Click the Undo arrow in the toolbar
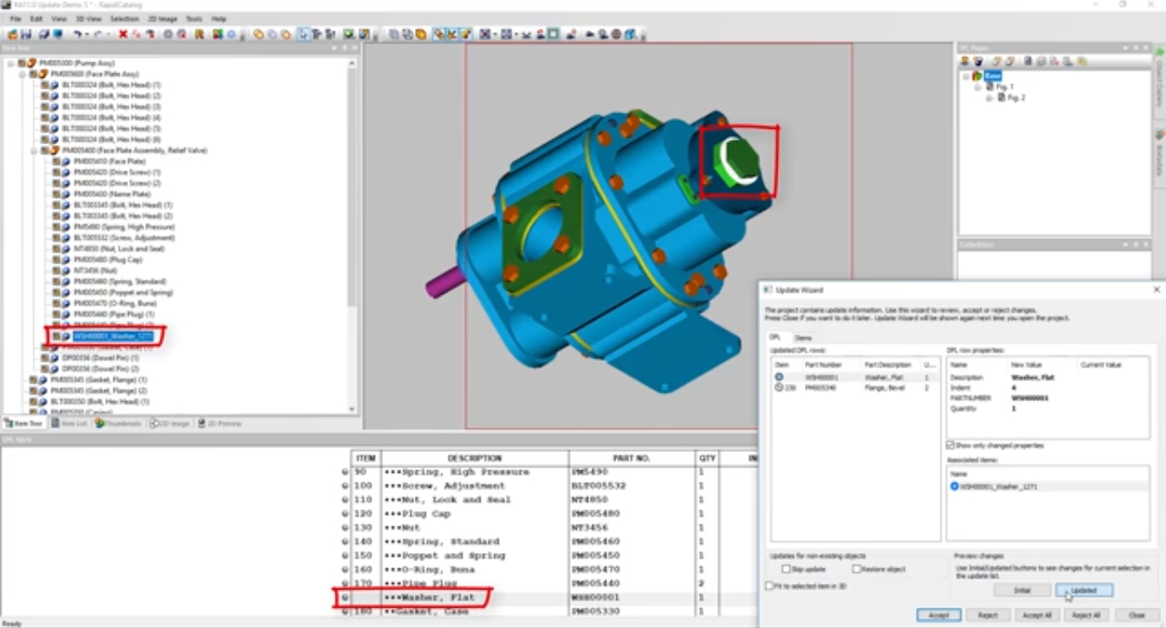 [77, 34]
